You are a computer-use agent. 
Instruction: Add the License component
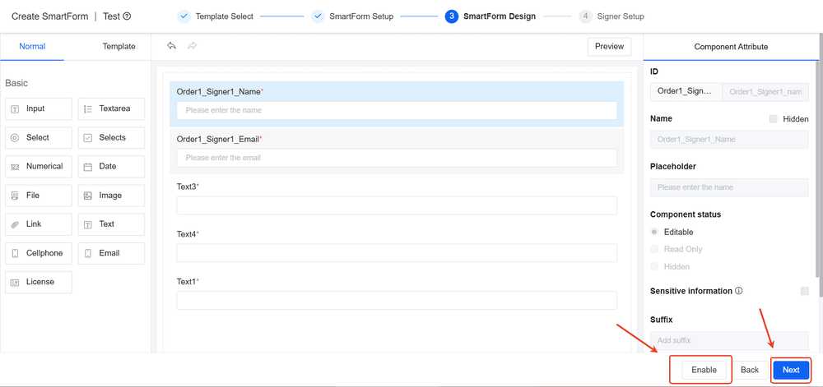[38, 282]
